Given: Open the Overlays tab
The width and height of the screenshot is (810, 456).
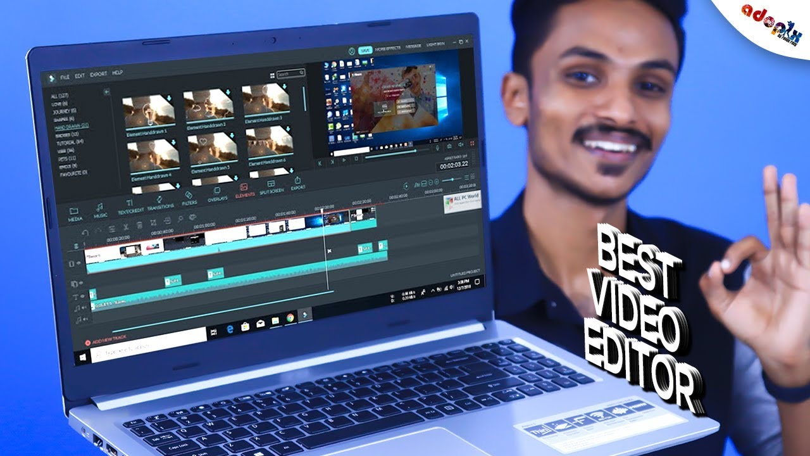Looking at the screenshot, I should coord(217,194).
